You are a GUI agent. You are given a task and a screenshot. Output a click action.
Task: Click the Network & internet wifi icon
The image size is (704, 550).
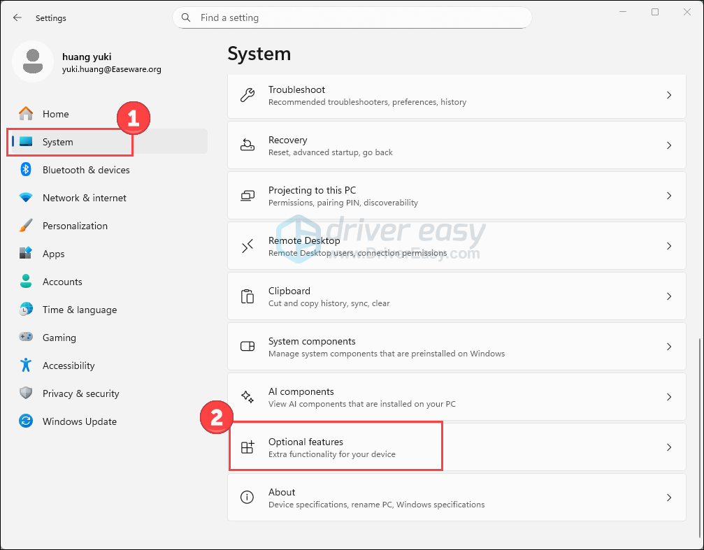click(26, 198)
